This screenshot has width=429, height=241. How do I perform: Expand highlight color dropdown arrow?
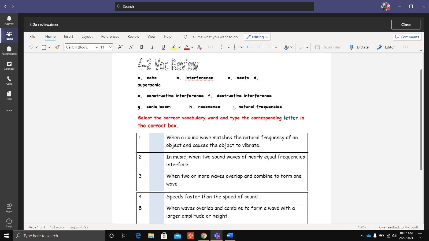[x=179, y=47]
